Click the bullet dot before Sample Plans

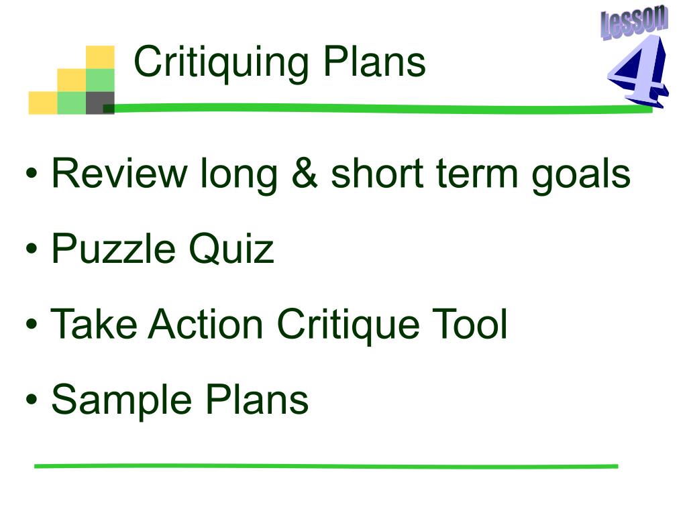[x=32, y=400]
